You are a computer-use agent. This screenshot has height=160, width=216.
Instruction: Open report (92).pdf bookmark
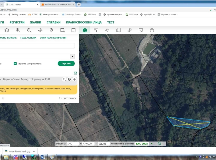[x=148, y=14]
